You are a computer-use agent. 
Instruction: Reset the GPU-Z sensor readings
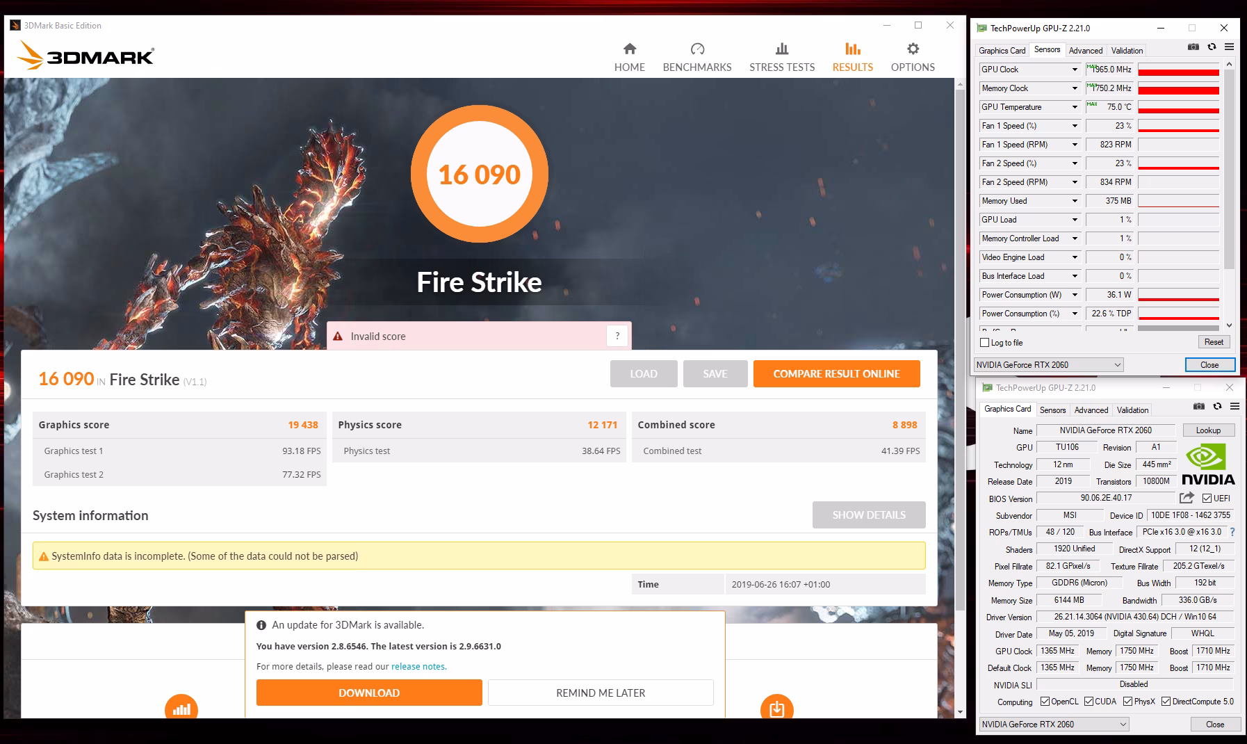pos(1214,342)
